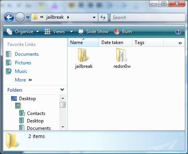The width and height of the screenshot is (188, 154).
Task: Select Contacts in Folders tree
Action: tap(36, 113)
